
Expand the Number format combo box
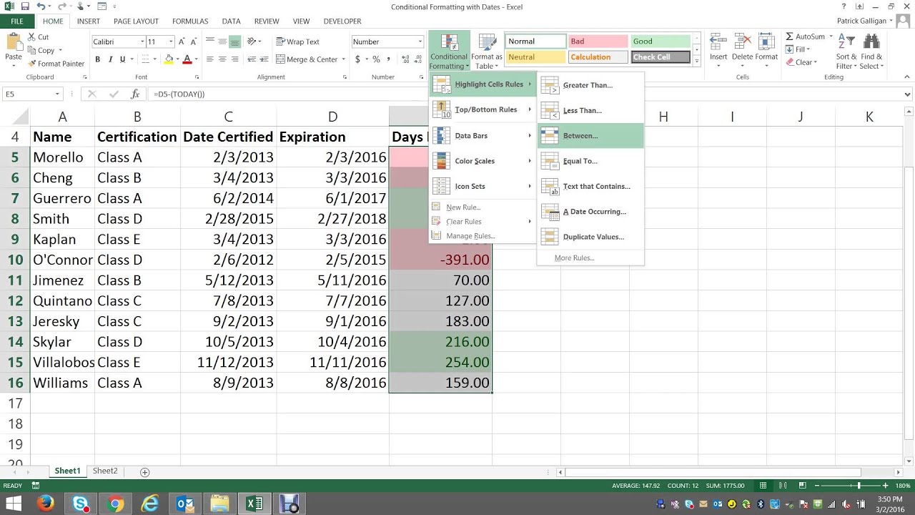coord(420,41)
